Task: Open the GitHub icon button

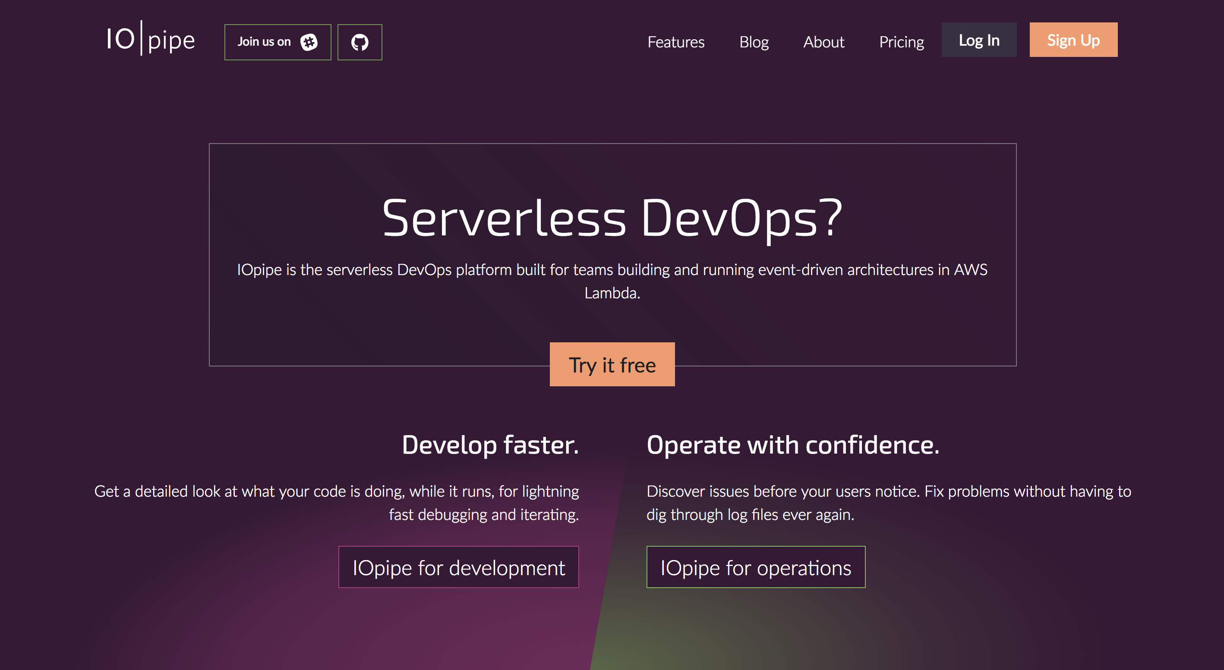Action: tap(360, 42)
